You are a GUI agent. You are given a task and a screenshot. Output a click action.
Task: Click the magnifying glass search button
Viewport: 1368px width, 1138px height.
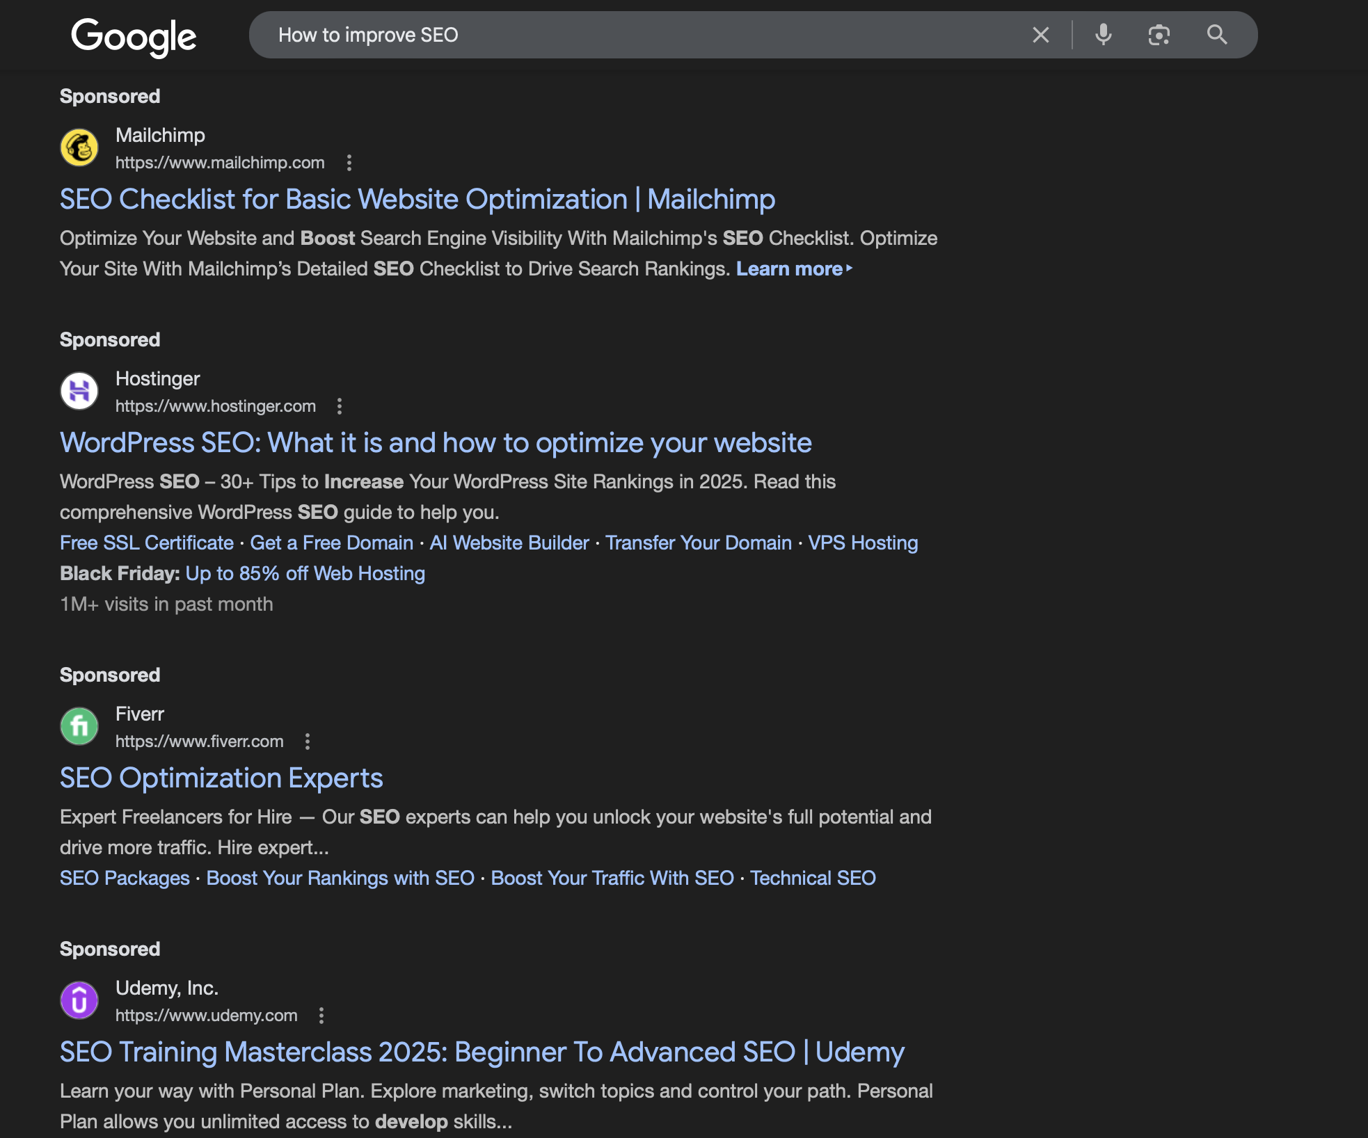tap(1216, 35)
